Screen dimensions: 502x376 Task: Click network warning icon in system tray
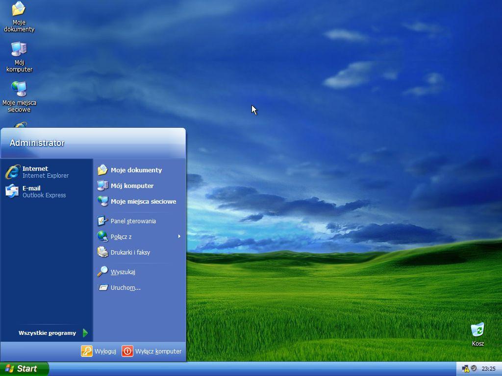[x=466, y=369]
